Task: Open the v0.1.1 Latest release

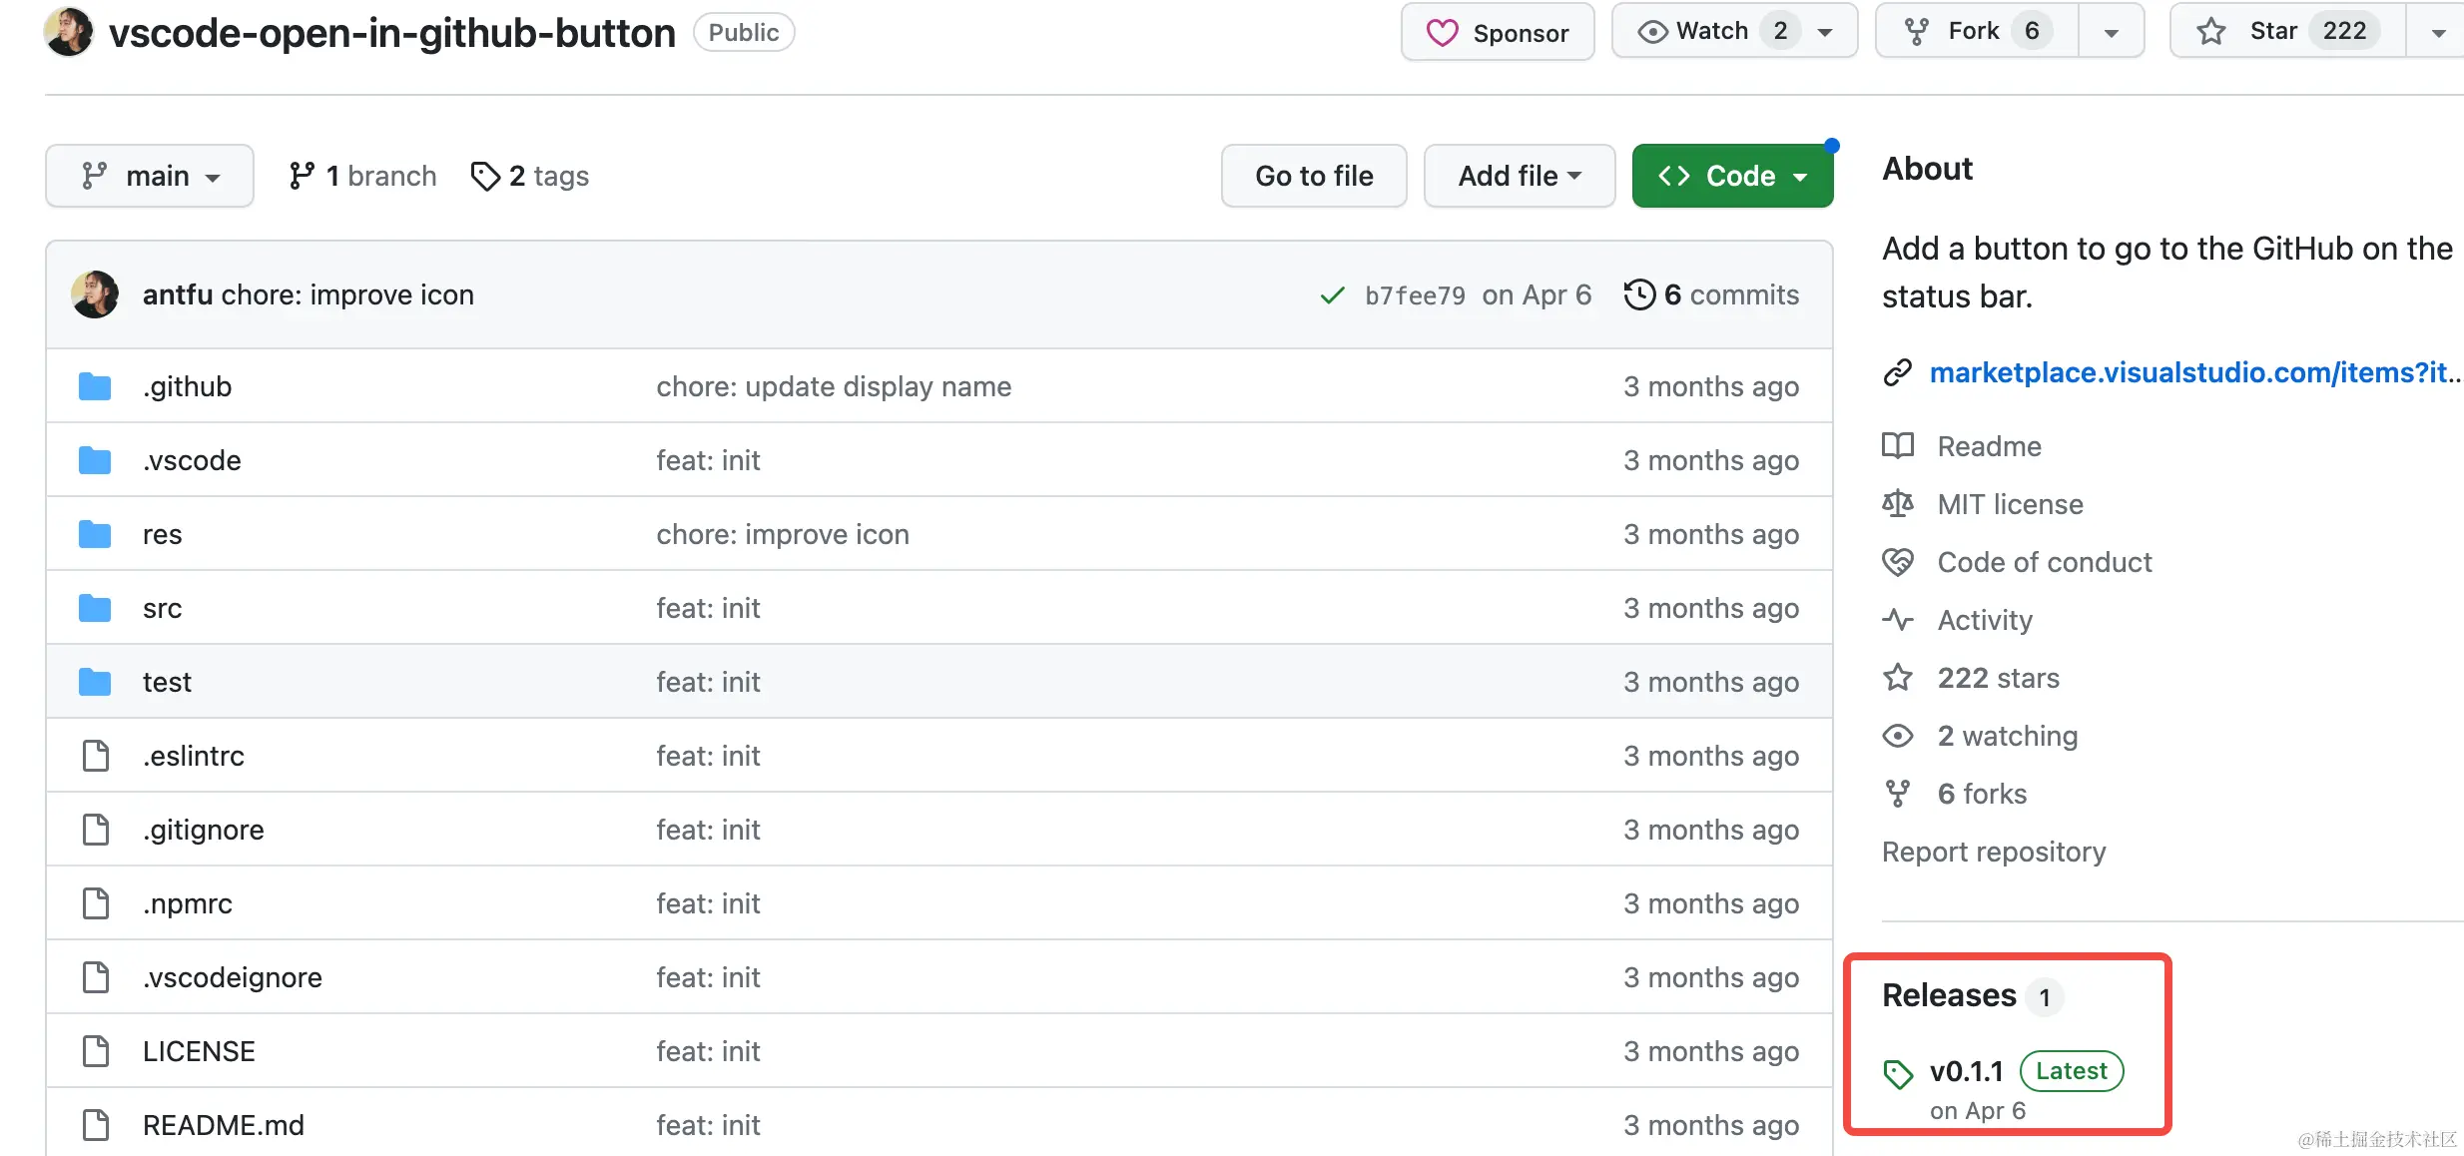Action: [x=1967, y=1071]
